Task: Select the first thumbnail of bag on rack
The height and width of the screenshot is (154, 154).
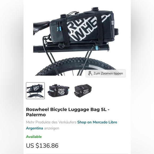Action: (35, 91)
